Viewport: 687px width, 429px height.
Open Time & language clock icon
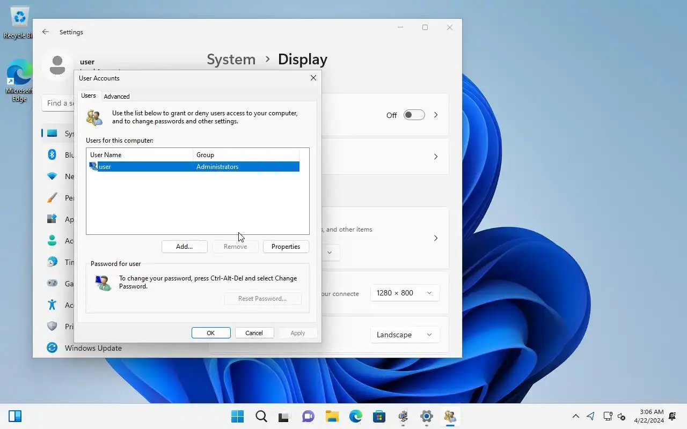click(52, 262)
